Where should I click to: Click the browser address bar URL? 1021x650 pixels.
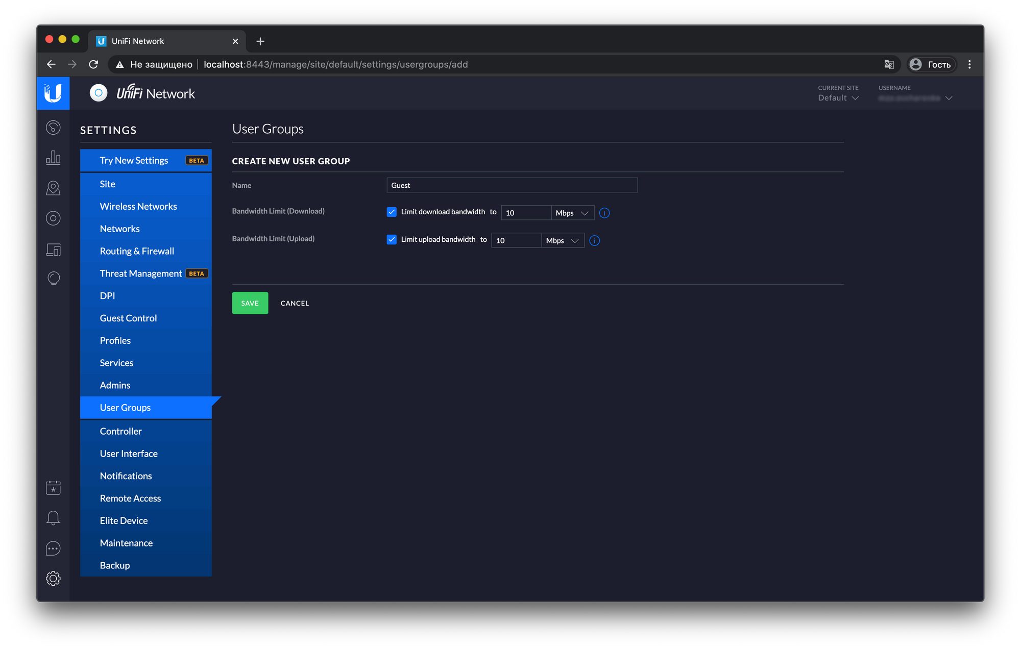pyautogui.click(x=335, y=64)
